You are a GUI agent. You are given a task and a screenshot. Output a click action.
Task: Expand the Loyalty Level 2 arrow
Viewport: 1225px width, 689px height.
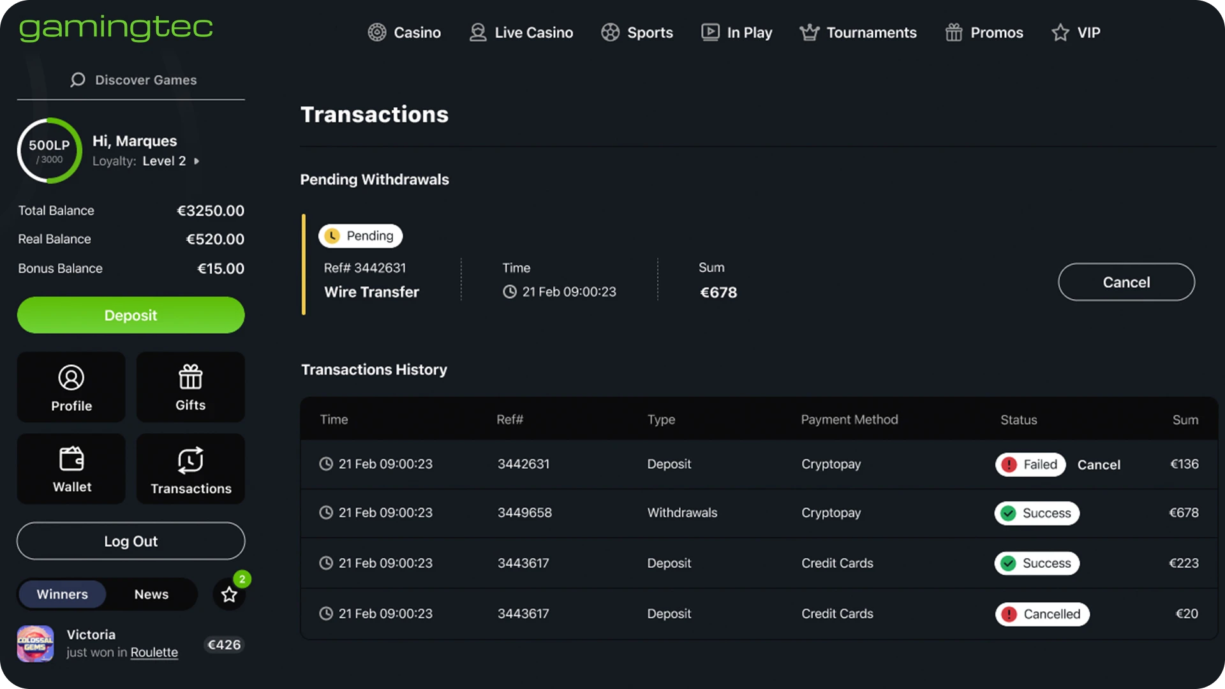[x=197, y=161]
